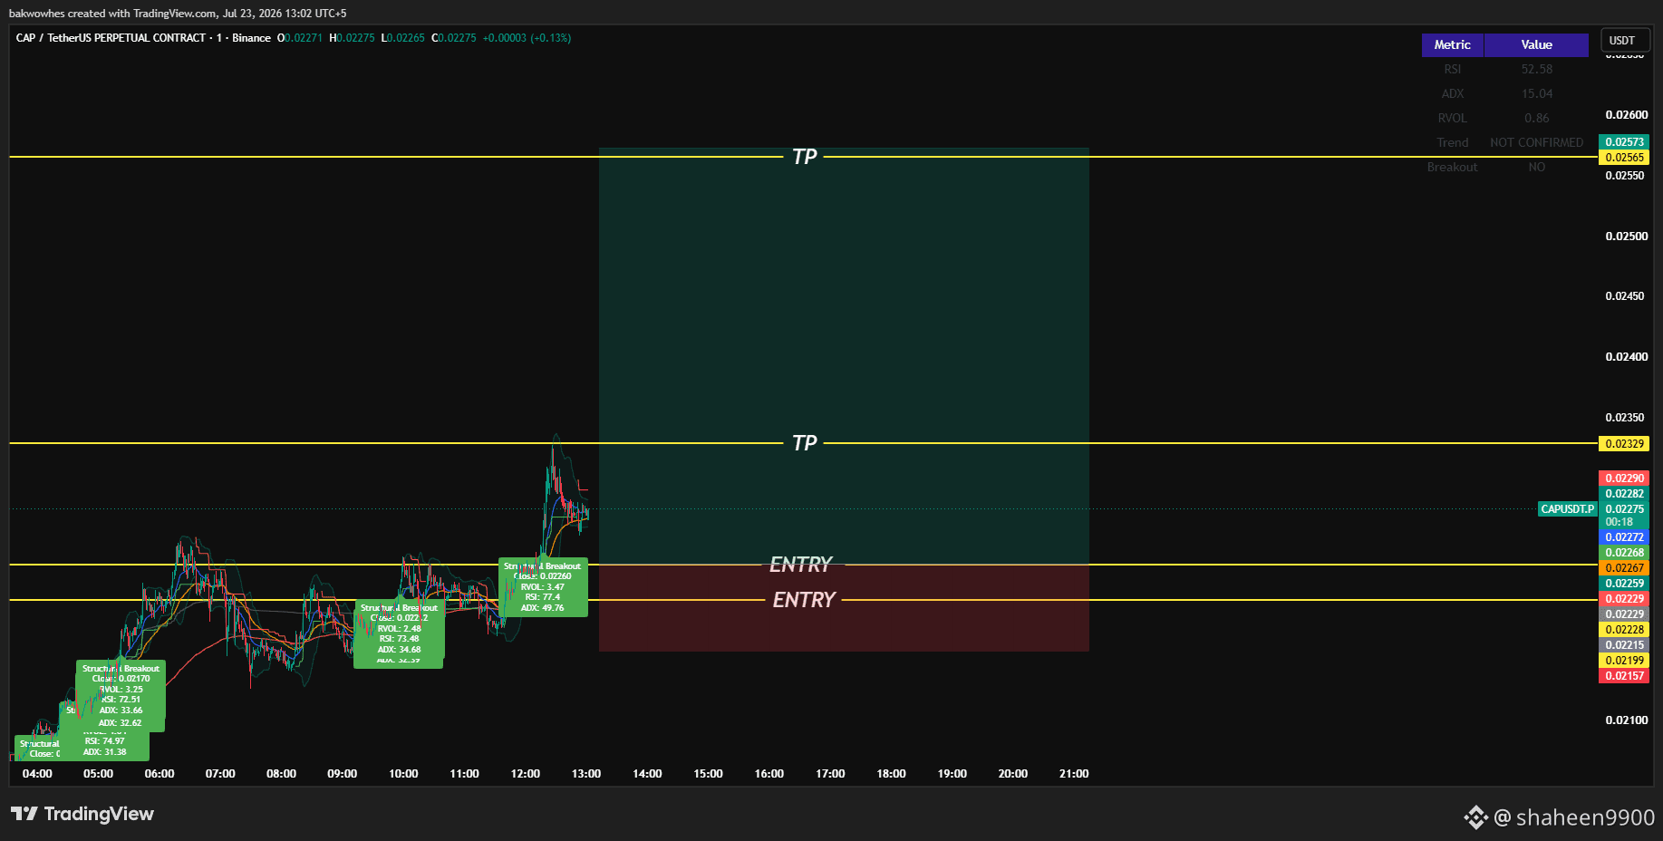Click the 0.02100 price axis label

point(1626,720)
